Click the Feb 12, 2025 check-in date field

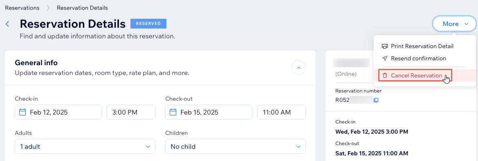(x=58, y=112)
